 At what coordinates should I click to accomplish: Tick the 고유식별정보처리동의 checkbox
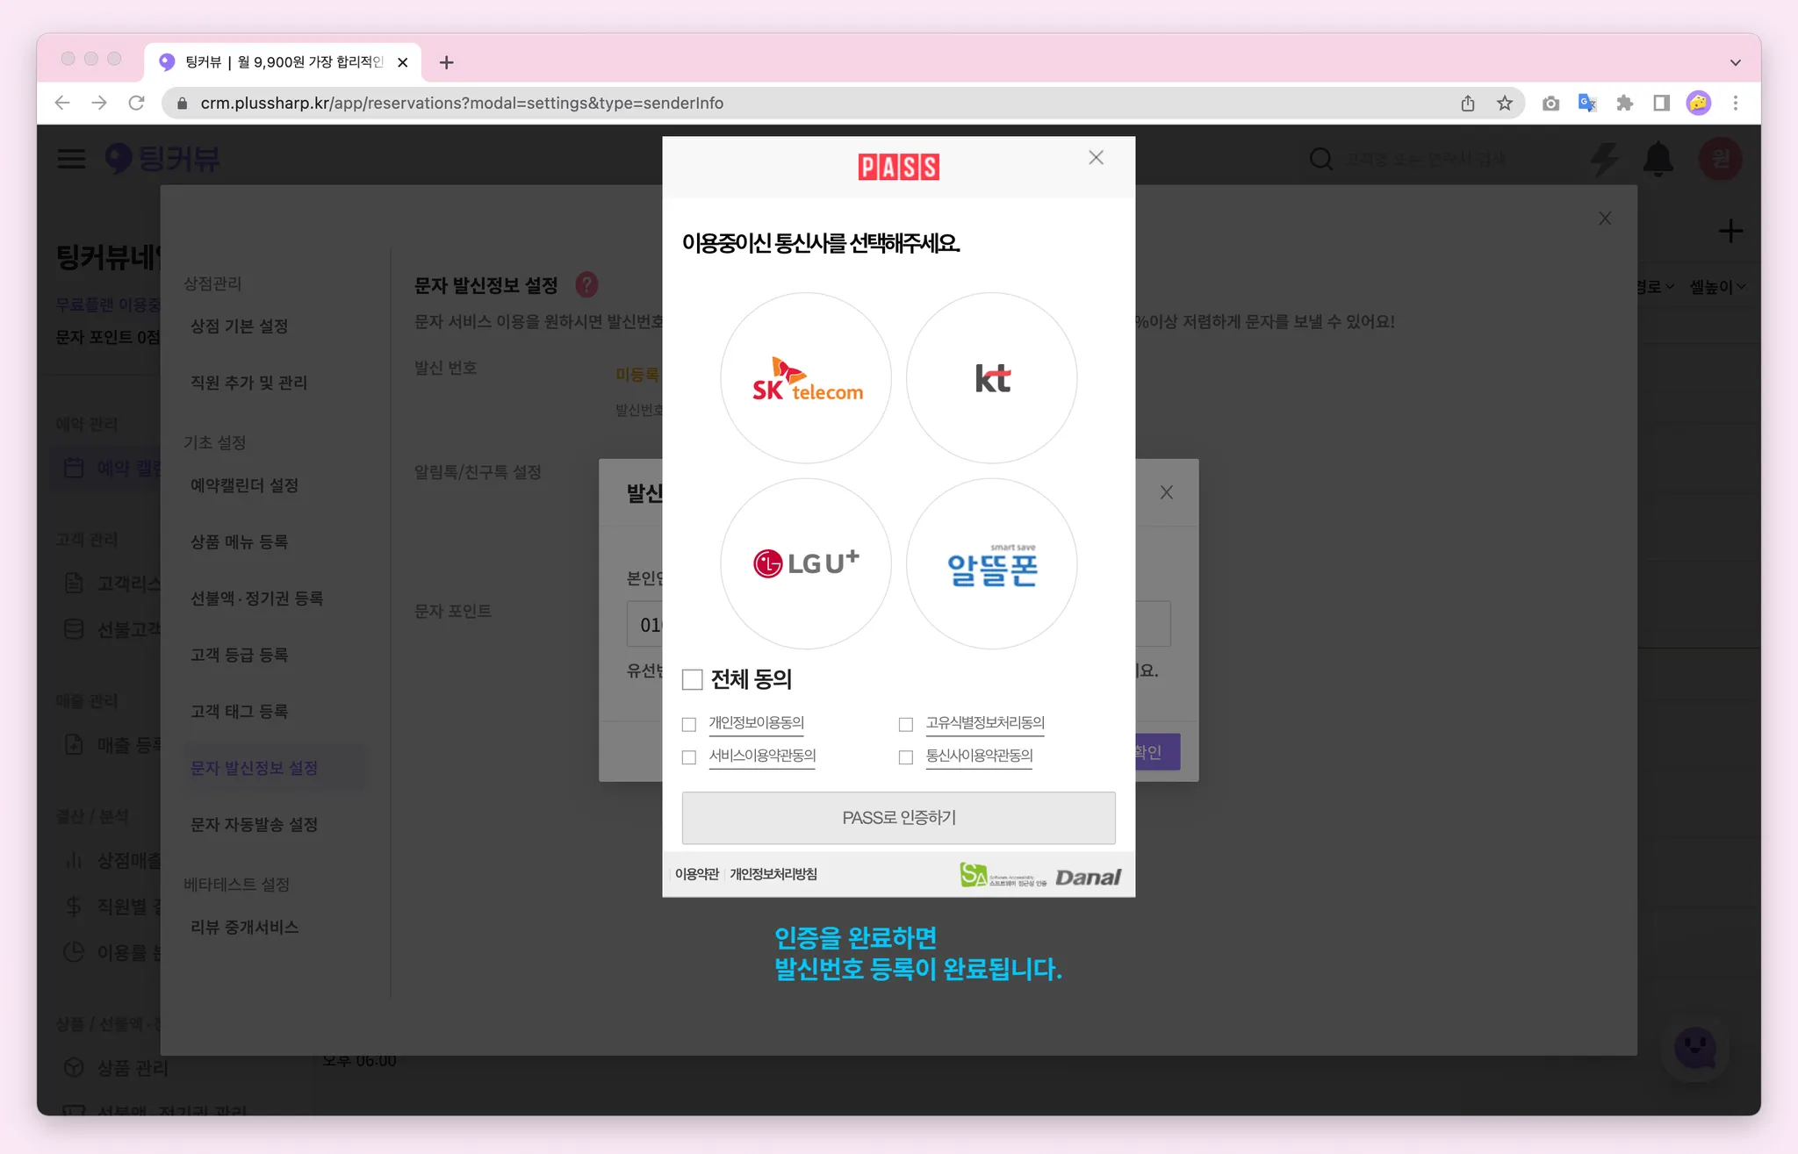(x=906, y=724)
